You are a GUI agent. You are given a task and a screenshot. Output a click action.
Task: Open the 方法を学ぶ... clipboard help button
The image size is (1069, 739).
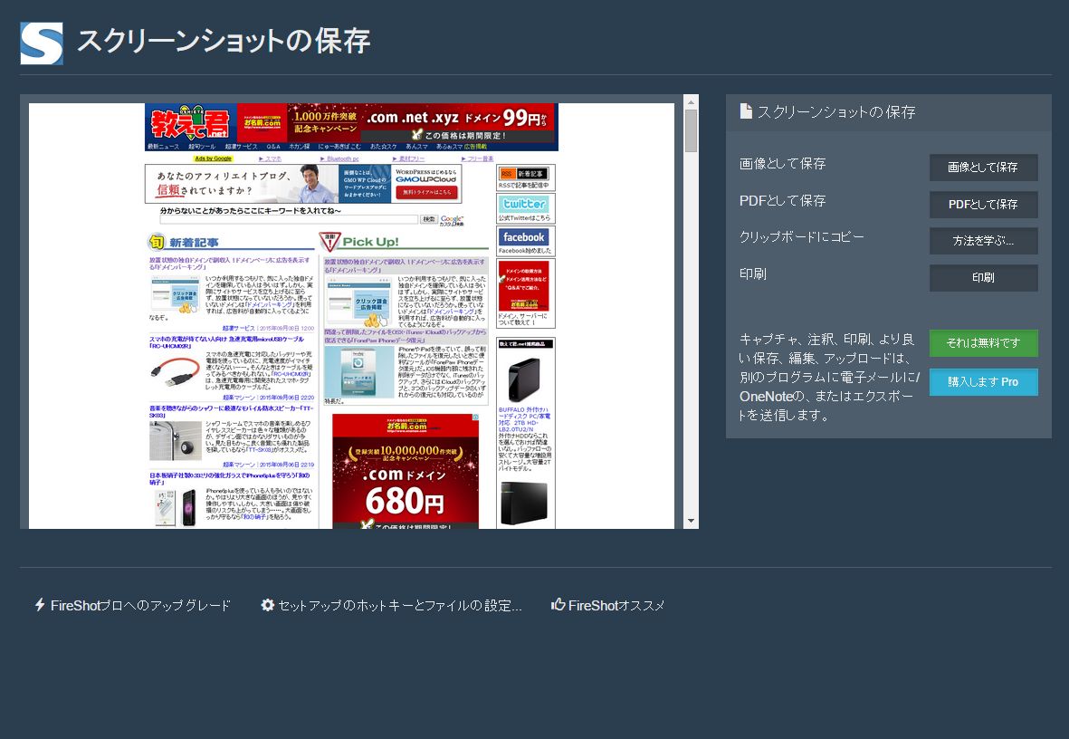[x=983, y=241]
